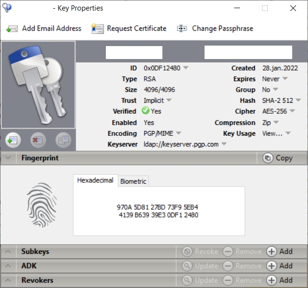This screenshot has width=308, height=288.
Task: Add a subkey with the plus icon
Action: click(x=272, y=252)
